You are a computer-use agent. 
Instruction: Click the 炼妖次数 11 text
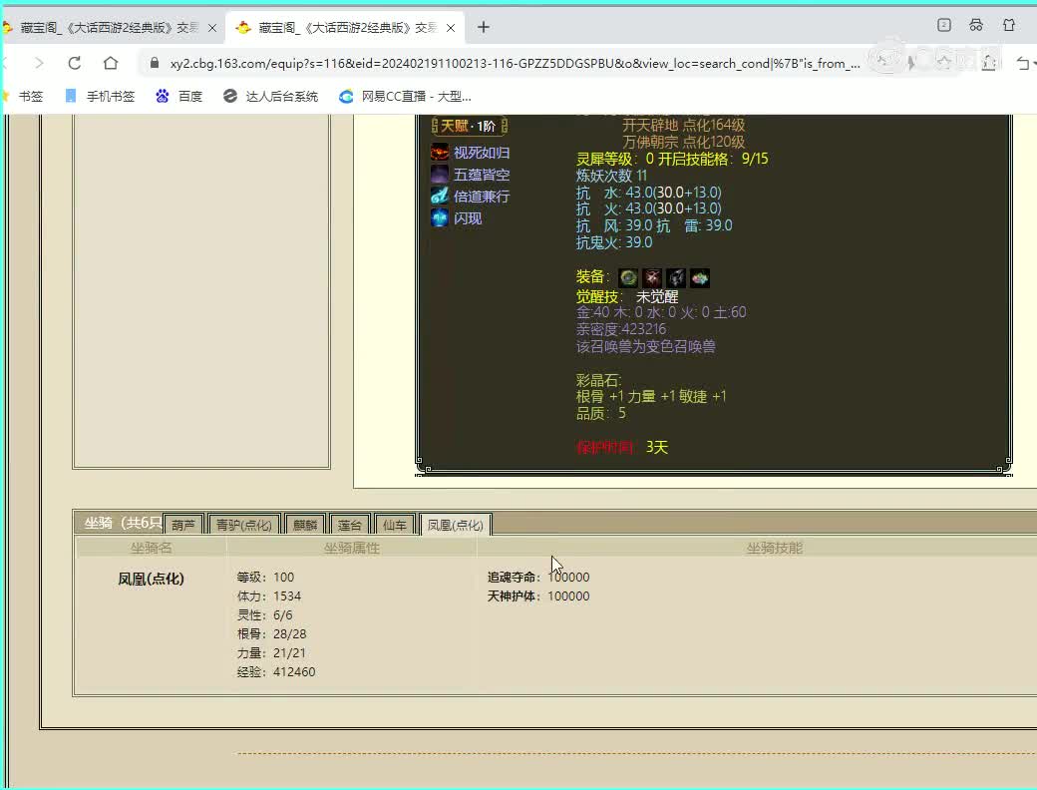click(x=612, y=176)
